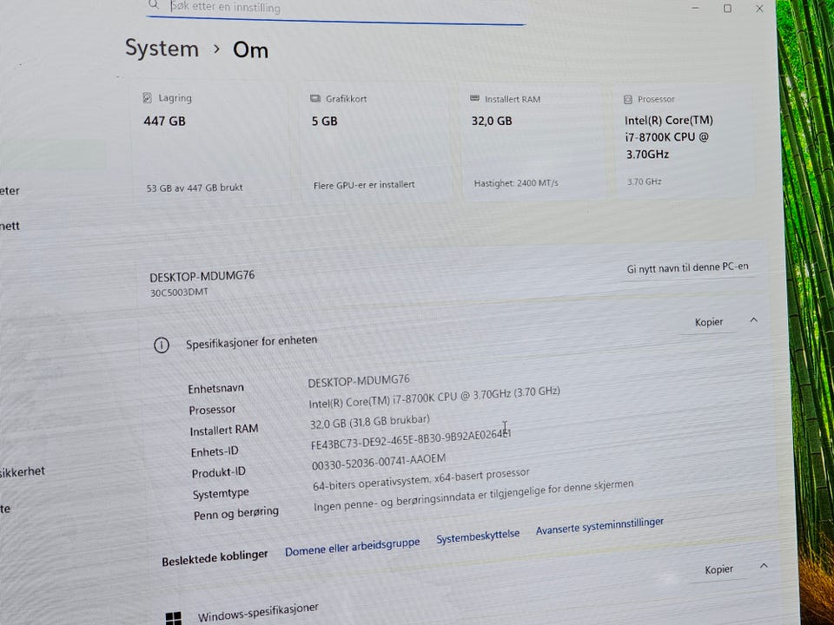Open 'Avanserte systeminnstillinger' link
The height and width of the screenshot is (625, 834).
tap(599, 526)
